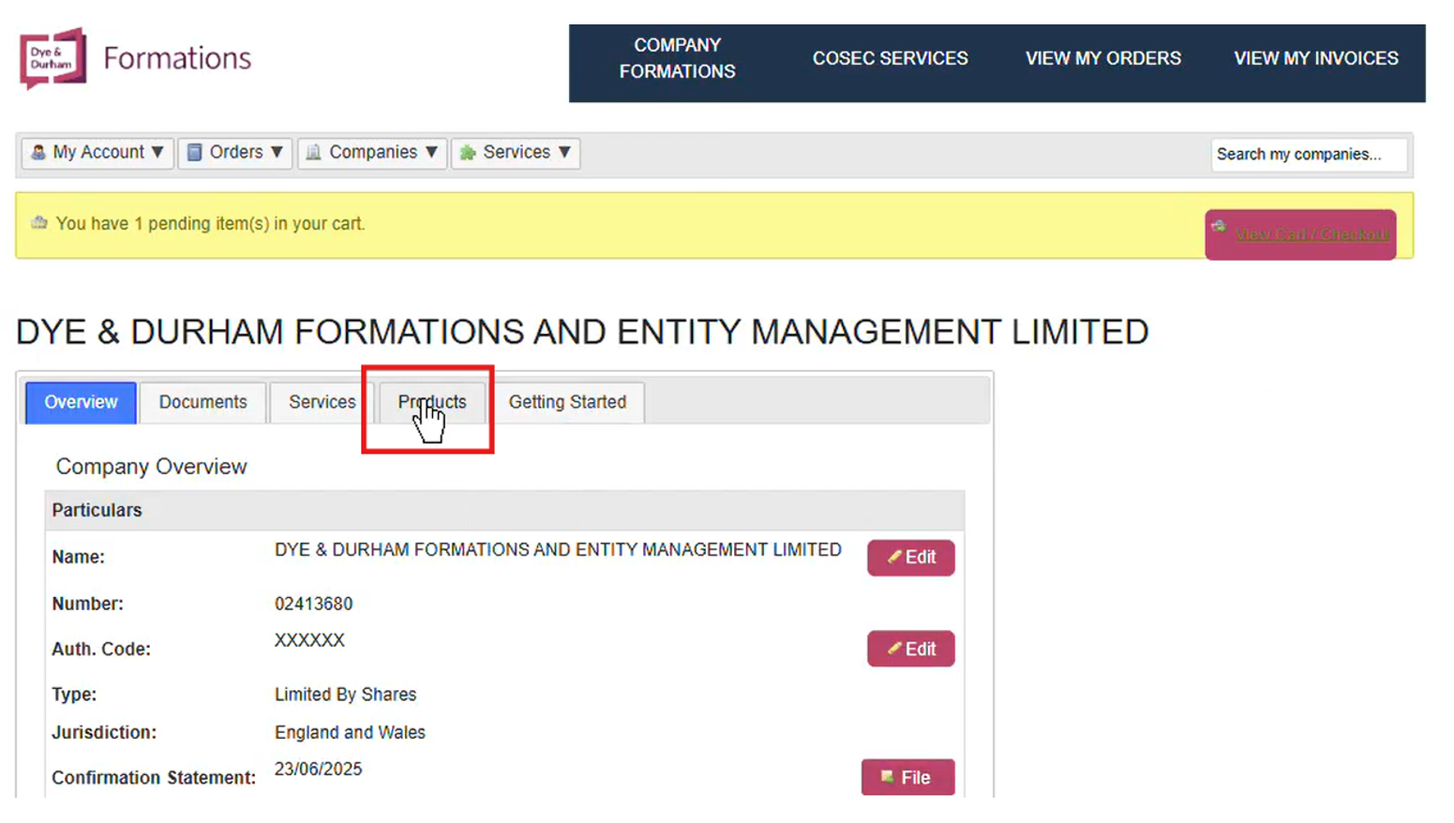Edit the company Name
This screenshot has width=1454, height=823.
pyautogui.click(x=910, y=558)
